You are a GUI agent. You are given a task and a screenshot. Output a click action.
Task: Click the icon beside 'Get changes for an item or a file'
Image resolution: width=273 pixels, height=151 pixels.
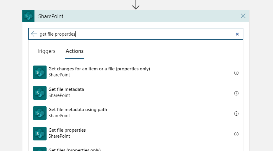pos(40,72)
